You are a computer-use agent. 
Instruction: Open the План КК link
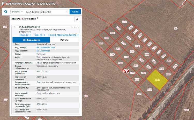click(x=39, y=35)
